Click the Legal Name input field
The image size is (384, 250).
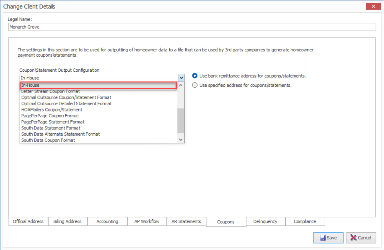pyautogui.click(x=192, y=27)
